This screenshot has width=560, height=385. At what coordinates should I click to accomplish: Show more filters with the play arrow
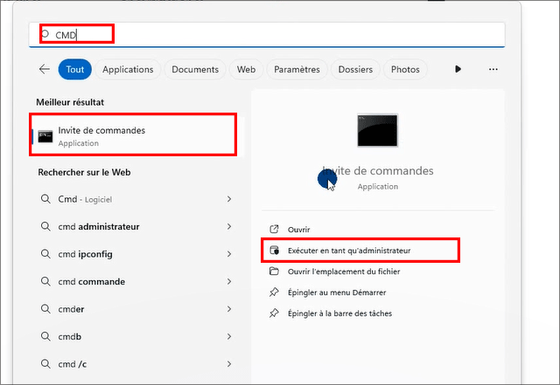[x=458, y=69]
